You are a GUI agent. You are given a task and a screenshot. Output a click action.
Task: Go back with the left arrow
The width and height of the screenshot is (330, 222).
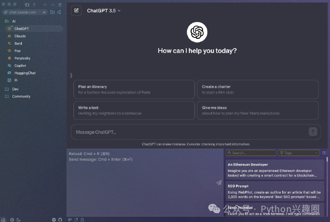[45, 4]
